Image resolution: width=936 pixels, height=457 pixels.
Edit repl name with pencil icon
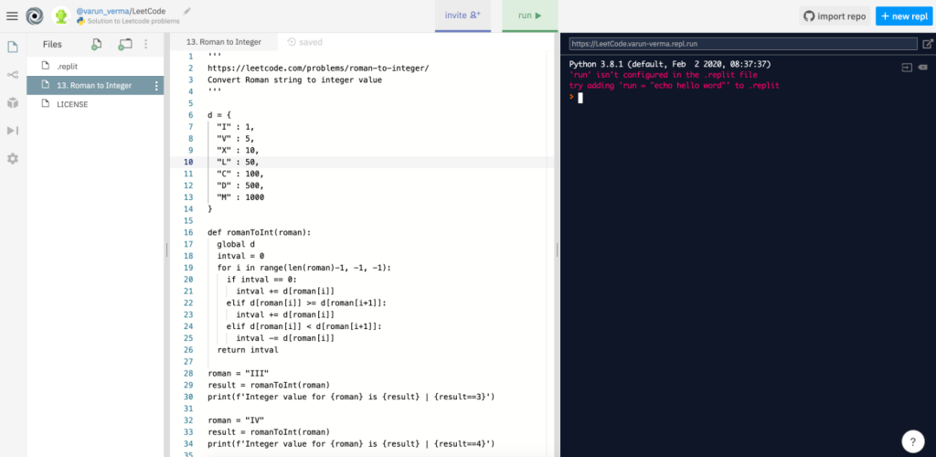pyautogui.click(x=187, y=10)
